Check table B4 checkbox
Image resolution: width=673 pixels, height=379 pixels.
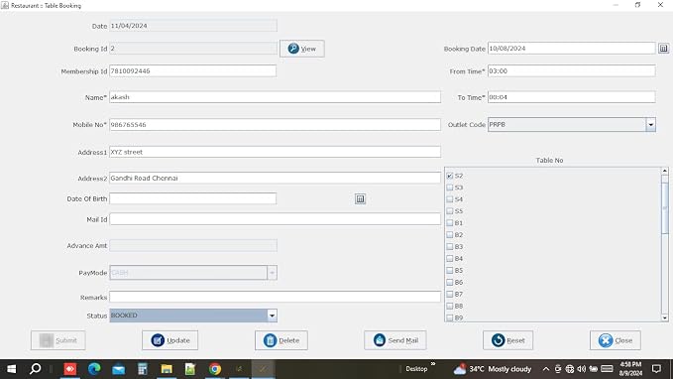coord(450,259)
